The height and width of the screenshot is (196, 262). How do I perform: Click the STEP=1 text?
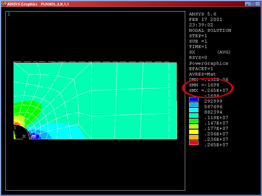coord(198,36)
